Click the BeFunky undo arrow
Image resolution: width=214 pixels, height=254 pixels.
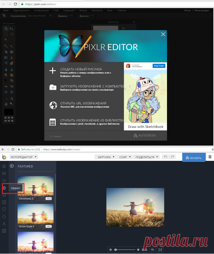coord(165,157)
